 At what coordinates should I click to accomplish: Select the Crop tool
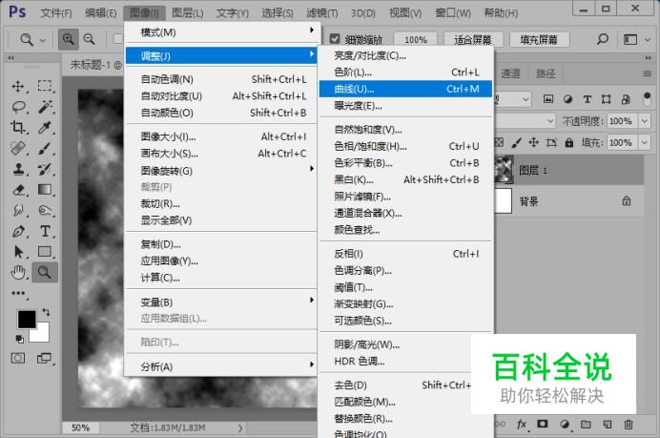pos(18,127)
